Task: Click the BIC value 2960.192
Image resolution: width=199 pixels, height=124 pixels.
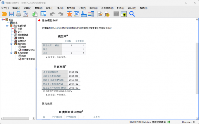Action: 74,88
